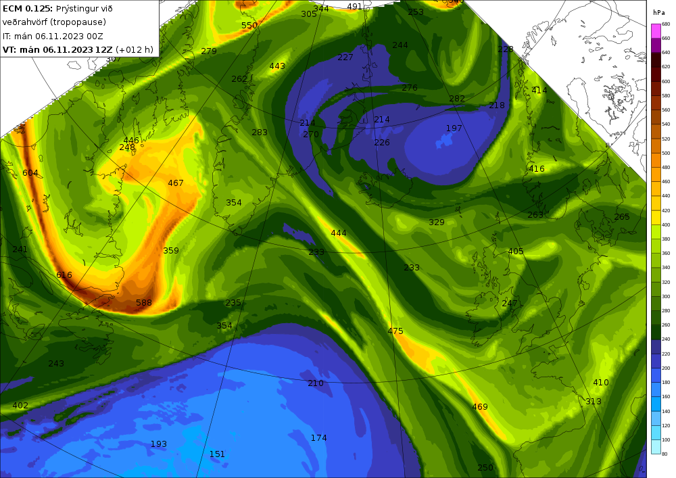The height and width of the screenshot is (478, 676).
Task: Click the map value 467
Action: click(x=176, y=183)
